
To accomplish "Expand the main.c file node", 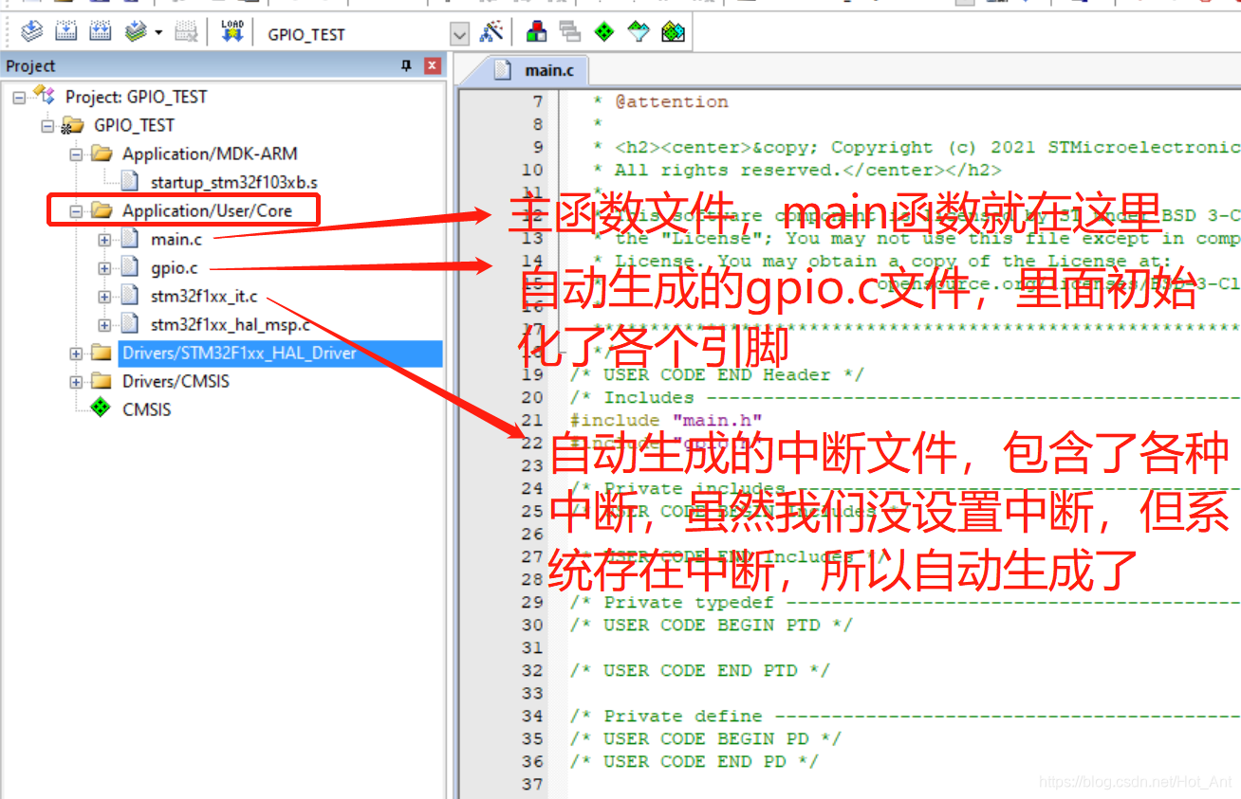I will coord(104,239).
